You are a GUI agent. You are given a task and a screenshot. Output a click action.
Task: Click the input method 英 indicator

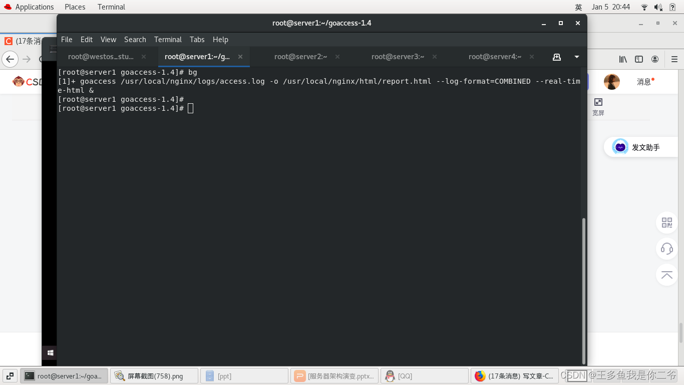578,7
